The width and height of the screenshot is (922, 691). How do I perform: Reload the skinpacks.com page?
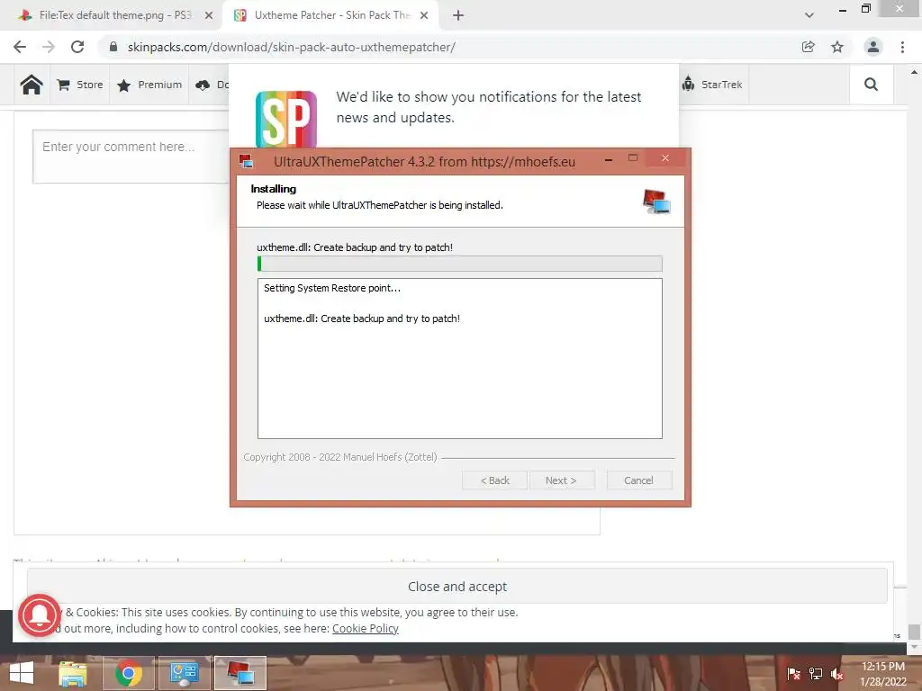coord(77,47)
